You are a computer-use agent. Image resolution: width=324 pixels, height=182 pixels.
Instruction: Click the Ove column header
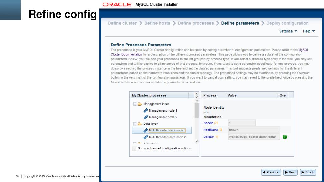point(283,95)
